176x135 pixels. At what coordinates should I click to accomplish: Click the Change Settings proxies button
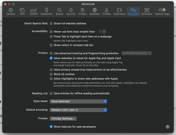[63, 119]
